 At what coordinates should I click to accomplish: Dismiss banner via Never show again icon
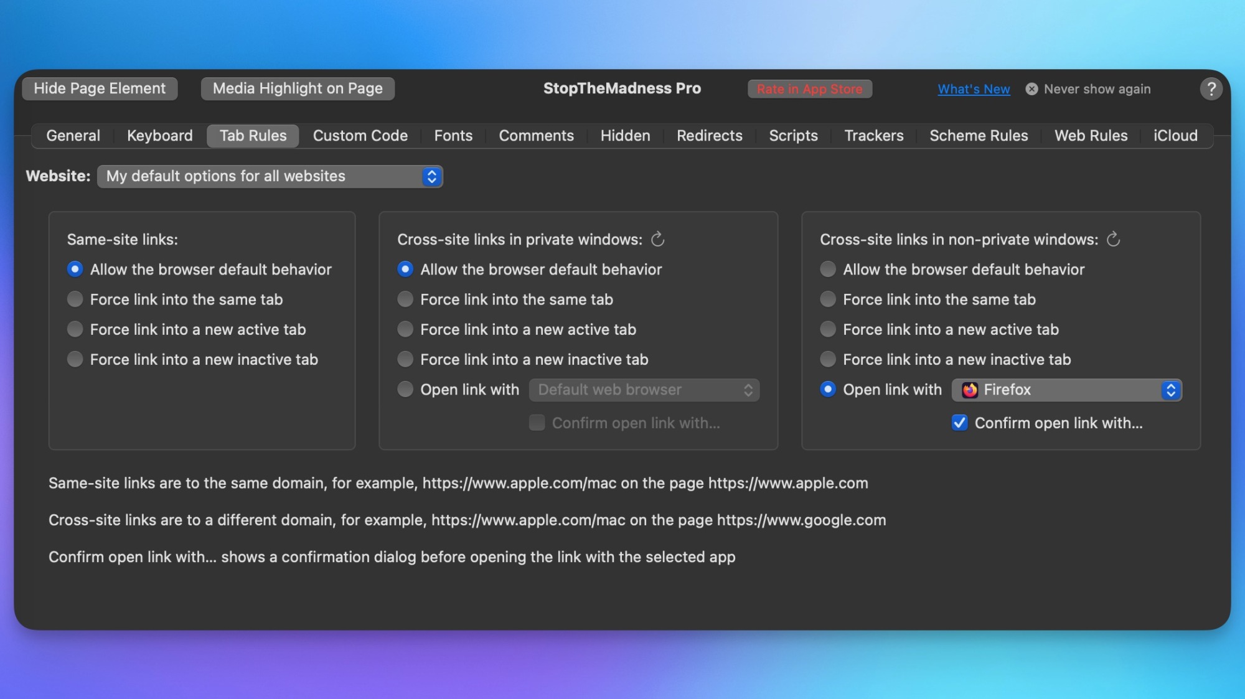(x=1031, y=89)
